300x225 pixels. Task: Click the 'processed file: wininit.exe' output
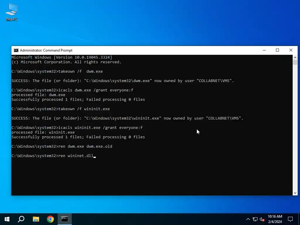[x=43, y=132]
